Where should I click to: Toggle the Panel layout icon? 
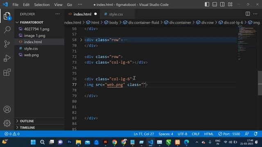tap(215, 4)
